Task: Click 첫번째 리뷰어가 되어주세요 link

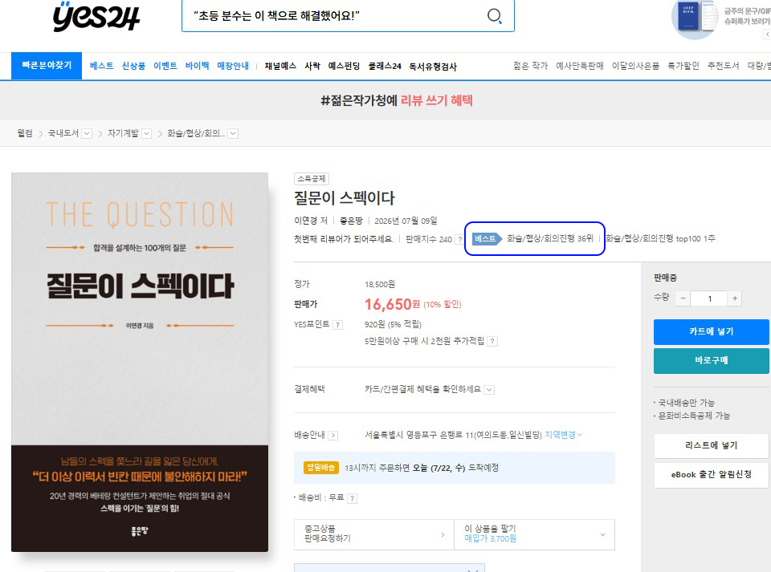Action: tap(344, 239)
